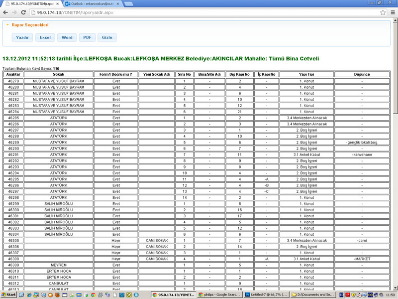Launch Chrome from the quick launch bar
398x299 pixels.
click(x=93, y=295)
